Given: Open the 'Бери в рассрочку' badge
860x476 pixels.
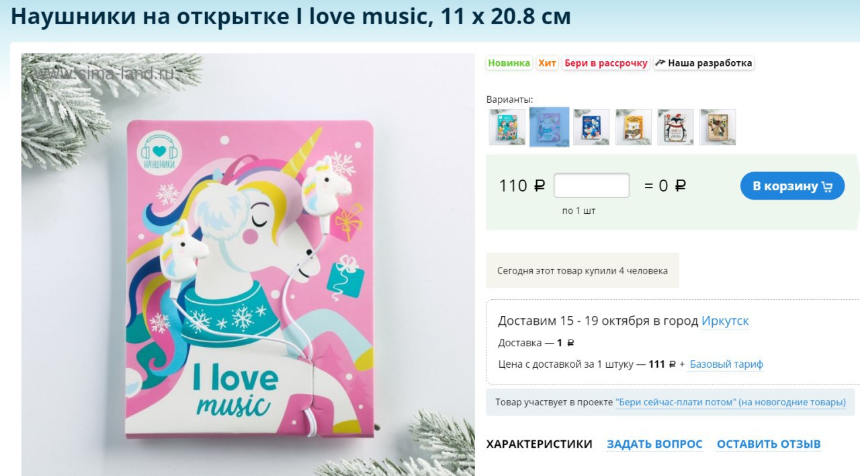Looking at the screenshot, I should click(605, 63).
